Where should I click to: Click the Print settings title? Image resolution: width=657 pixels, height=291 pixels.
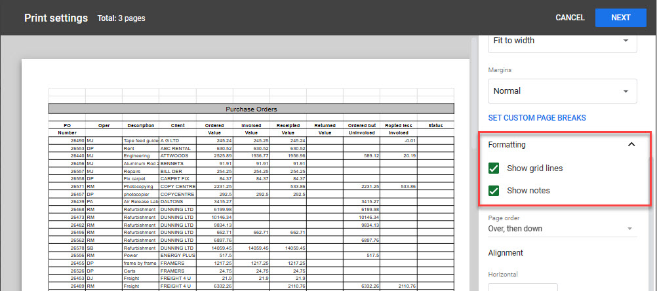click(55, 18)
